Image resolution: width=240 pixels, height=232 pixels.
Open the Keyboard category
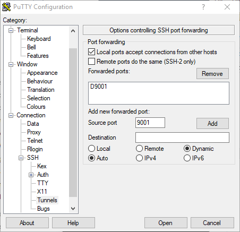point(39,39)
